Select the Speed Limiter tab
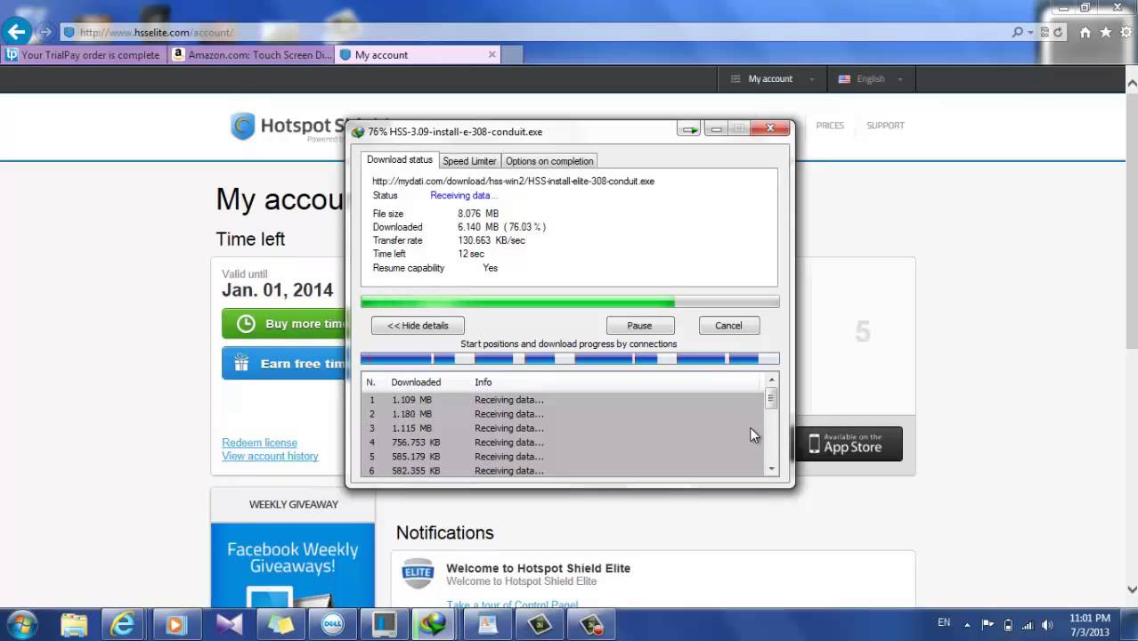The width and height of the screenshot is (1138, 641). point(469,161)
